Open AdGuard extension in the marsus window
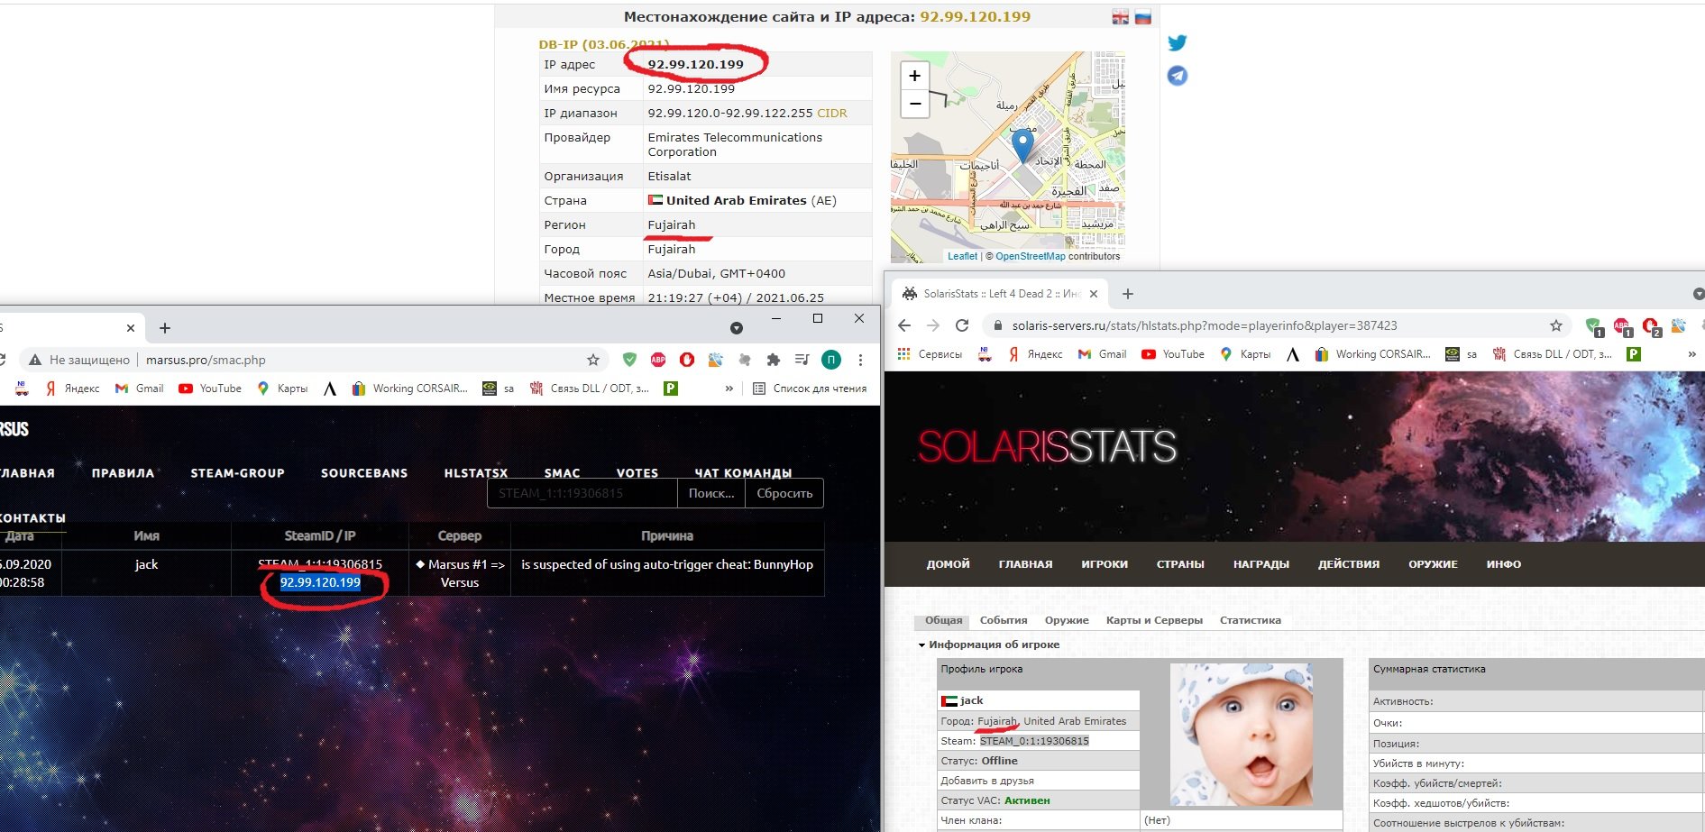The width and height of the screenshot is (1705, 832). (x=629, y=360)
